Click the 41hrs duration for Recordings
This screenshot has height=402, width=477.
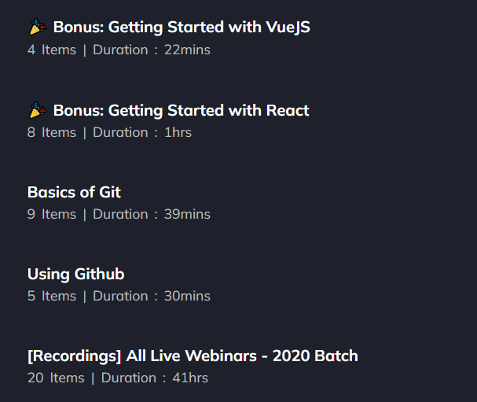[190, 378]
